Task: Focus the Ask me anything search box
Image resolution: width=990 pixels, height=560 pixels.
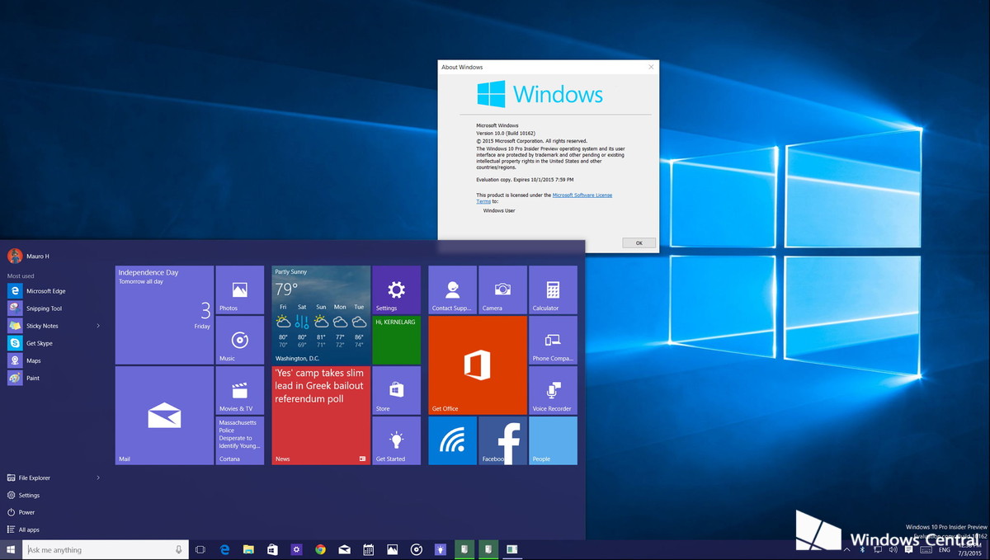Action: tap(105, 549)
